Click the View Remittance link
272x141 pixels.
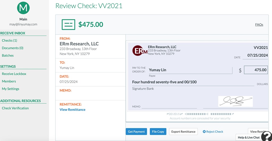click(x=73, y=110)
